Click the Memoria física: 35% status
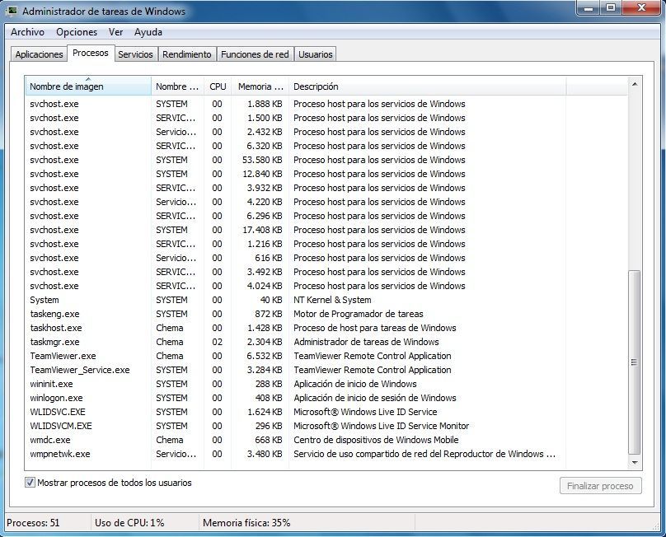Image resolution: width=666 pixels, height=537 pixels. pos(246,522)
